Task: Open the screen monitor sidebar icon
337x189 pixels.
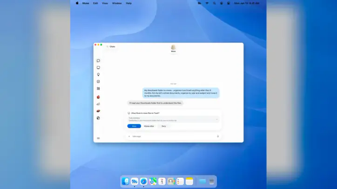Action: pyautogui.click(x=98, y=68)
